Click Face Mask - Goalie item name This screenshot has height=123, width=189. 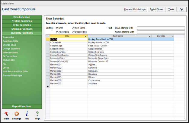(98, 46)
